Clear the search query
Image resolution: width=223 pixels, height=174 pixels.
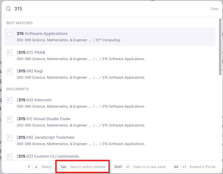(x=214, y=9)
